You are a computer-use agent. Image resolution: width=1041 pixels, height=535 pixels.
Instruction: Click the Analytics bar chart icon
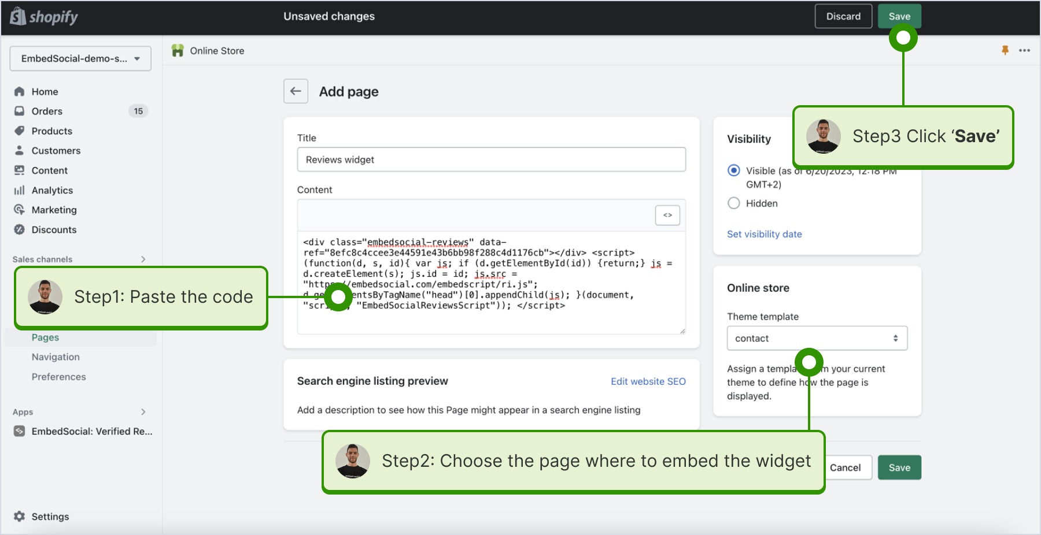(19, 190)
